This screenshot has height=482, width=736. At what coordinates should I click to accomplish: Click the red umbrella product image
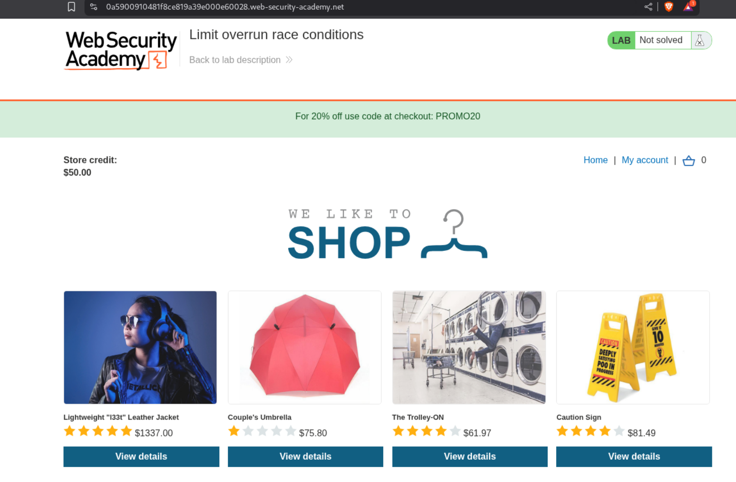[305, 348]
